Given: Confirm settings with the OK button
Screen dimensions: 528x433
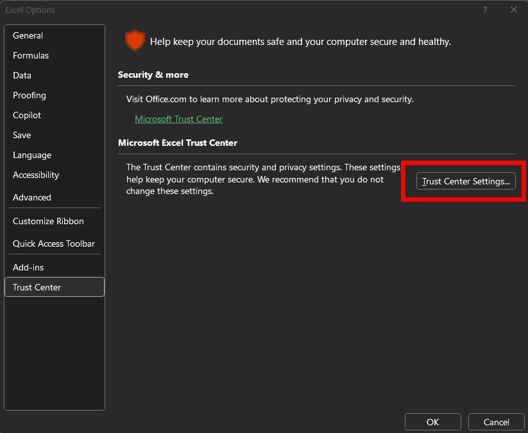Looking at the screenshot, I should click(432, 421).
